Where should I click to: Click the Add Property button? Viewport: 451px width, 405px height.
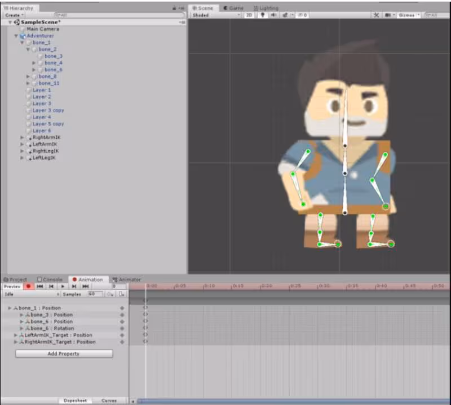coord(64,354)
